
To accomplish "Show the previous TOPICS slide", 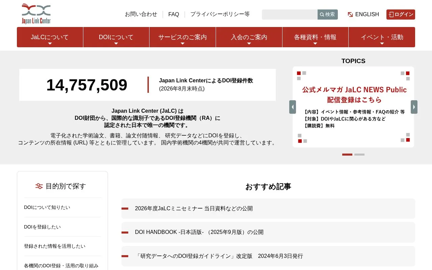I will 293,107.
